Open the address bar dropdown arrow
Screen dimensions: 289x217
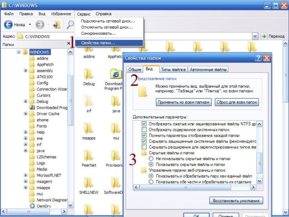click(255, 36)
